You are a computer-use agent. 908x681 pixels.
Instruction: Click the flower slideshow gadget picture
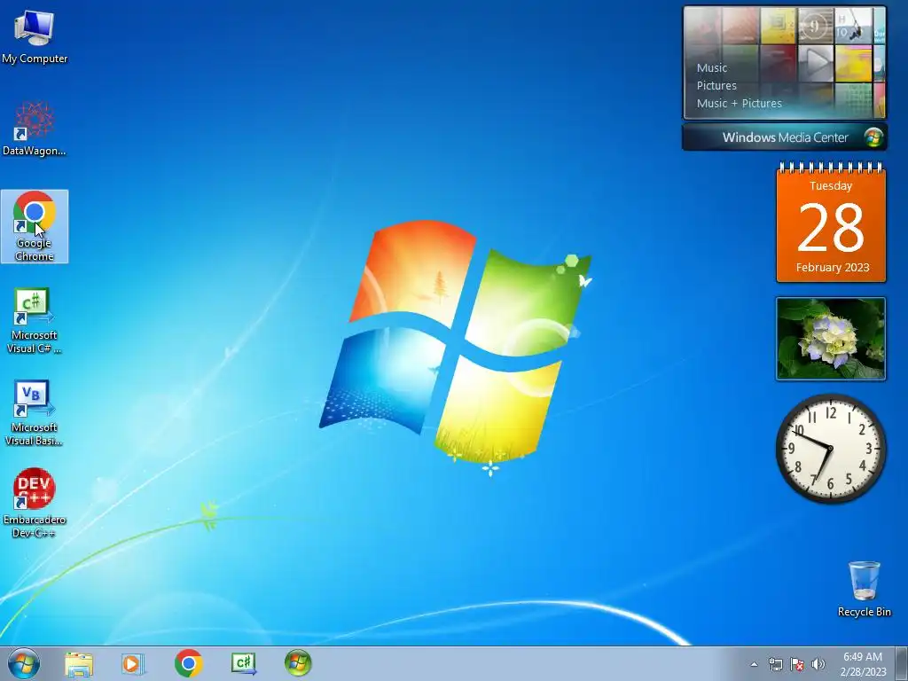tap(831, 339)
